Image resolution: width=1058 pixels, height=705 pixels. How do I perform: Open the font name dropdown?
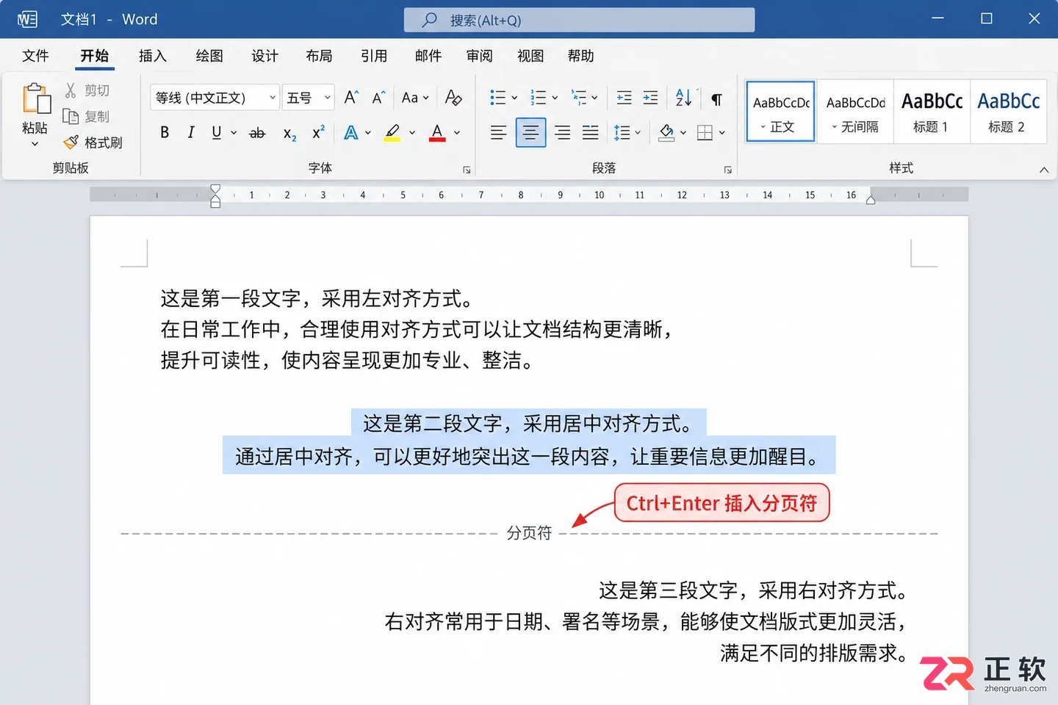pyautogui.click(x=273, y=98)
